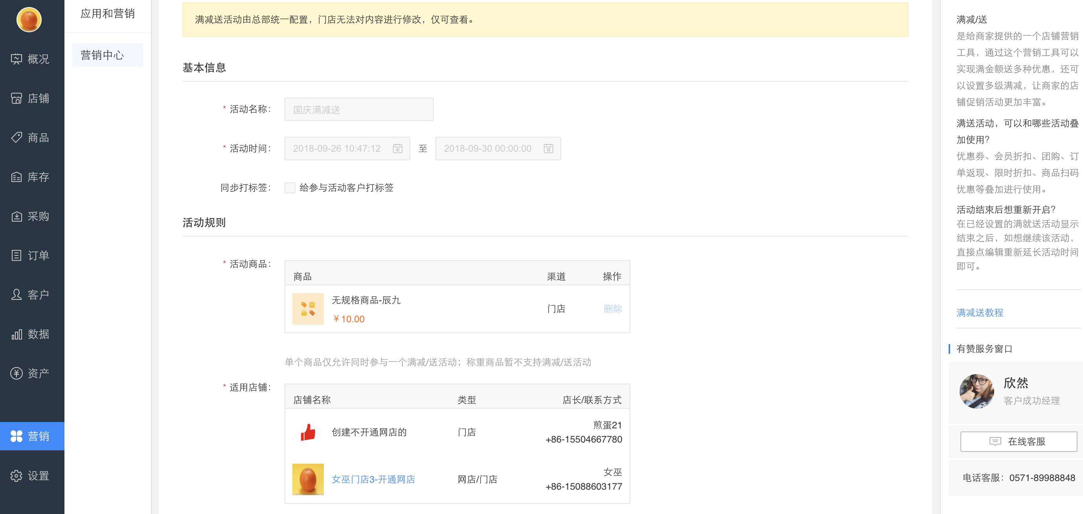Click the price ￥10.00
The width and height of the screenshot is (1083, 514).
pos(349,319)
